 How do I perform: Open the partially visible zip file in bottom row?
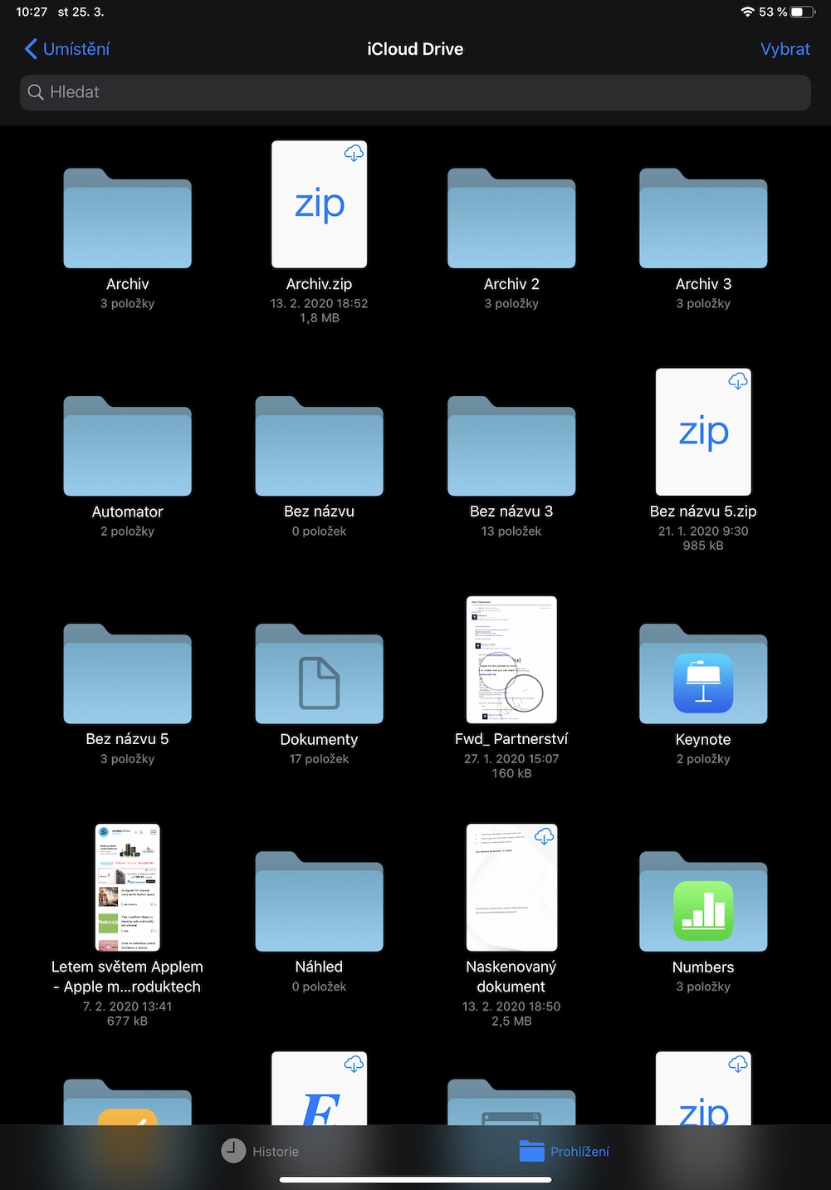pyautogui.click(x=703, y=1089)
